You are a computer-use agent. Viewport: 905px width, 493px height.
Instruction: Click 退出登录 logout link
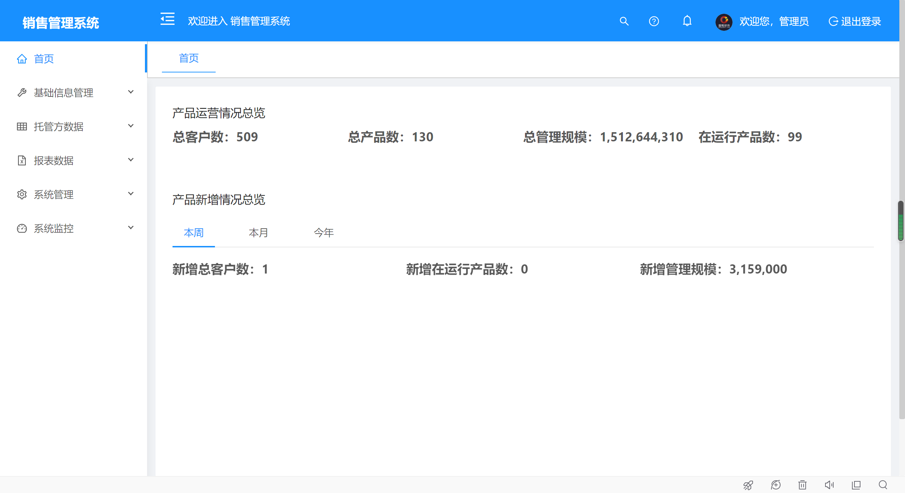[855, 22]
